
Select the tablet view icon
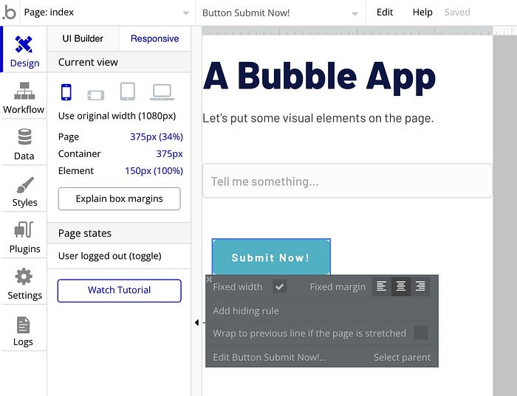[128, 91]
